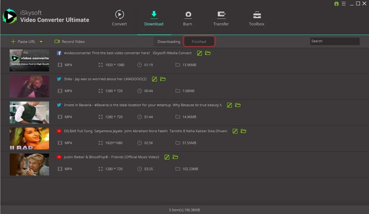Switch to the Finished tab

(199, 42)
